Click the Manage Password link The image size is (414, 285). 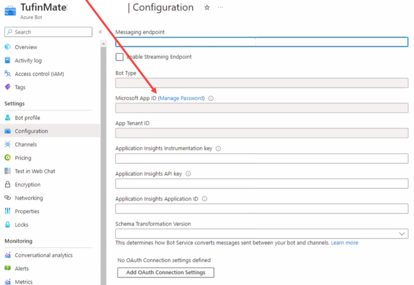[x=182, y=98]
